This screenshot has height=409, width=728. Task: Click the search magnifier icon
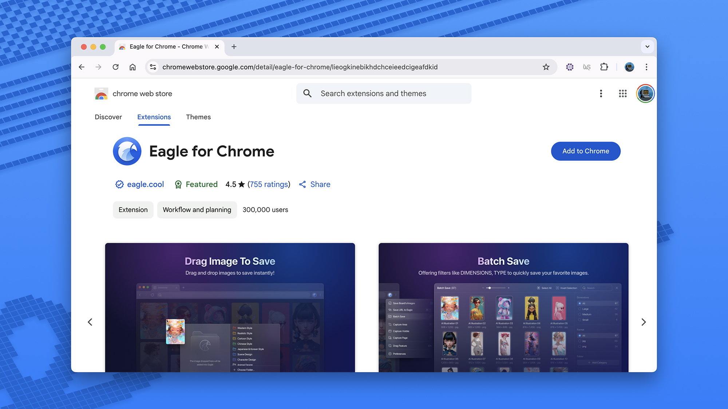[308, 93]
